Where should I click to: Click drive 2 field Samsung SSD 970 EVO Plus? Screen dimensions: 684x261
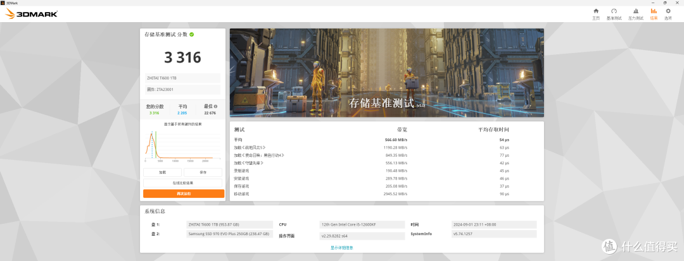(229, 234)
